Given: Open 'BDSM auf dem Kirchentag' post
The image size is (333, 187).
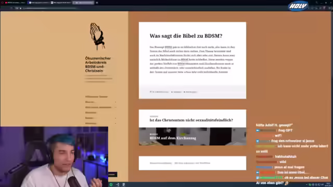Looking at the screenshot, I should pyautogui.click(x=173, y=138).
